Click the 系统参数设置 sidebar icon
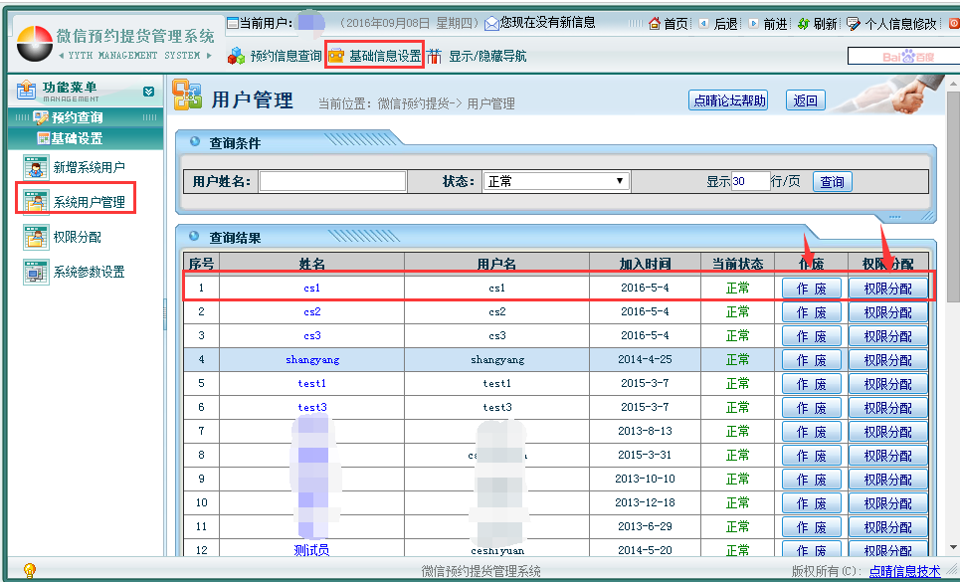 point(37,272)
